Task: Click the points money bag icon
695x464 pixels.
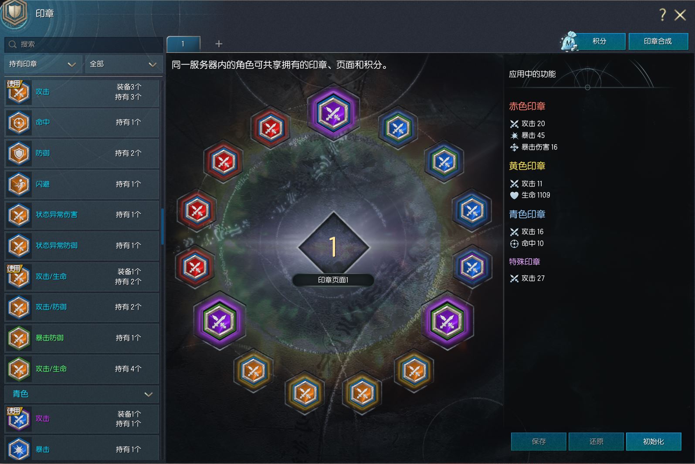Action: pos(569,41)
